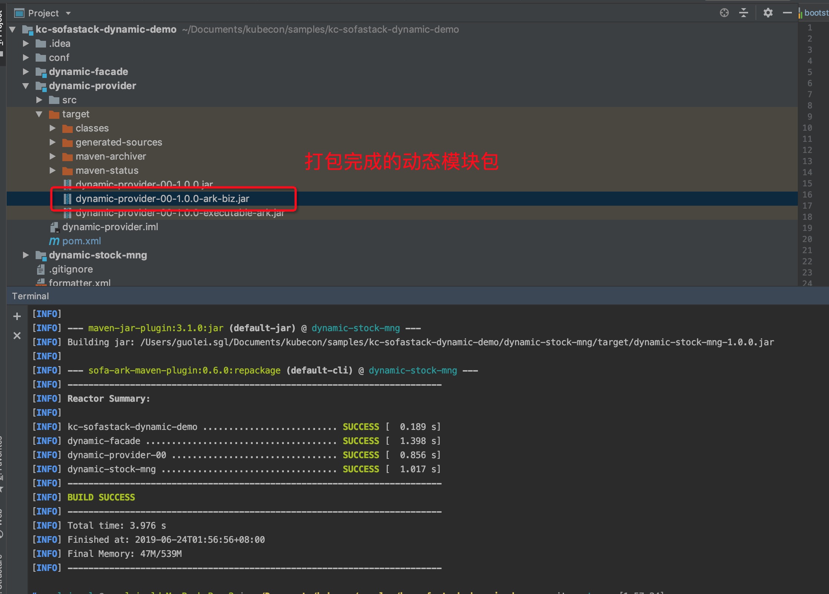Open the Project view dropdown

point(68,13)
